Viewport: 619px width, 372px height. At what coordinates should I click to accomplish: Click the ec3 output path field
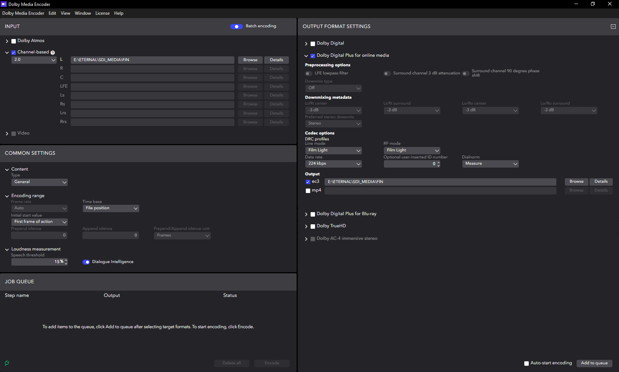pos(440,182)
